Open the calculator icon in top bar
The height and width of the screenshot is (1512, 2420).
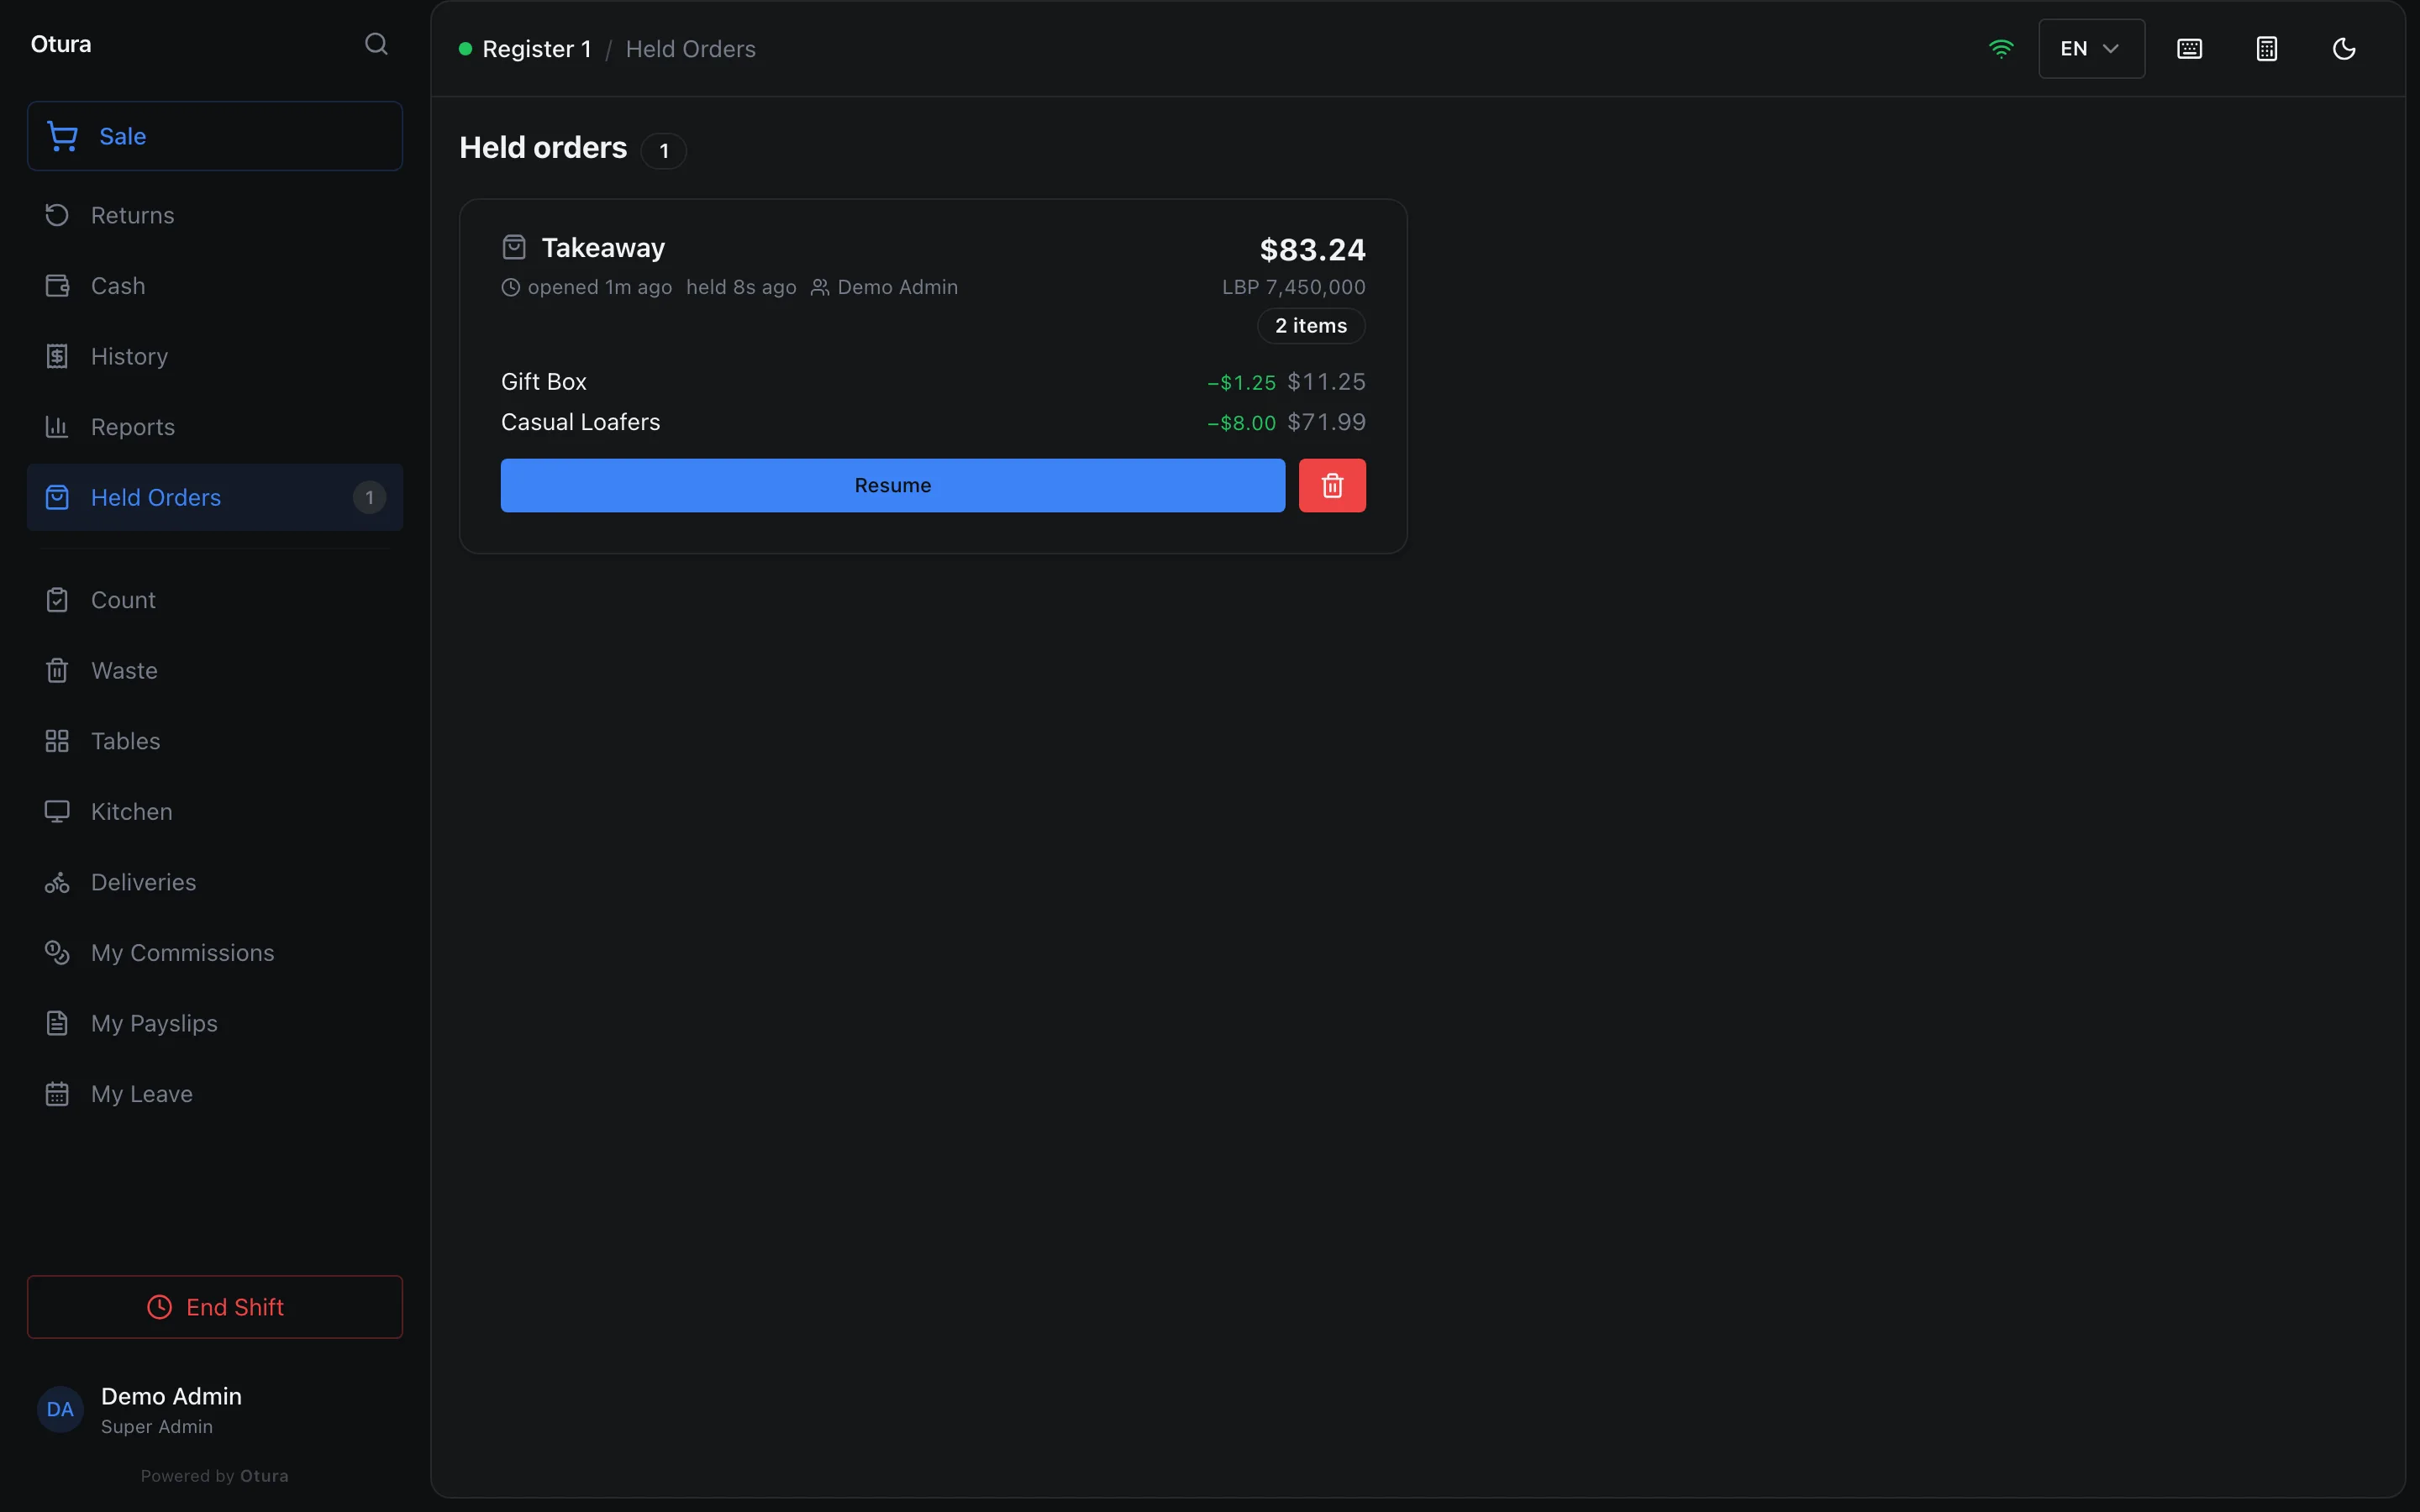[x=2267, y=49]
